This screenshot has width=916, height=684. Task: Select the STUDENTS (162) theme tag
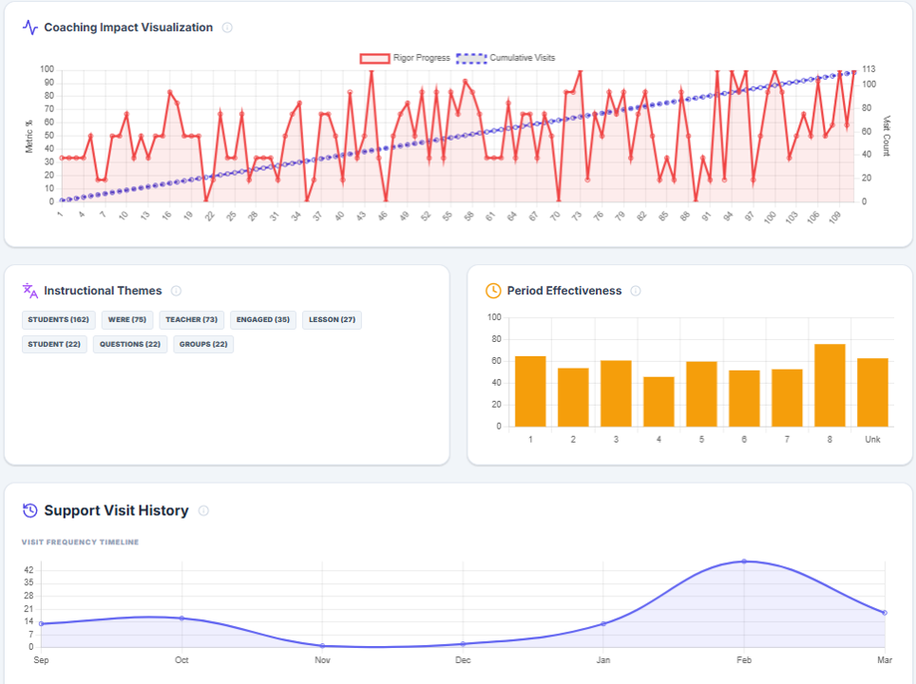tap(58, 320)
